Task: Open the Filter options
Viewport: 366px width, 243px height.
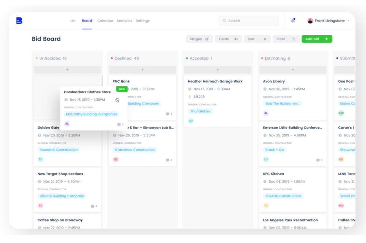Action: (x=286, y=39)
